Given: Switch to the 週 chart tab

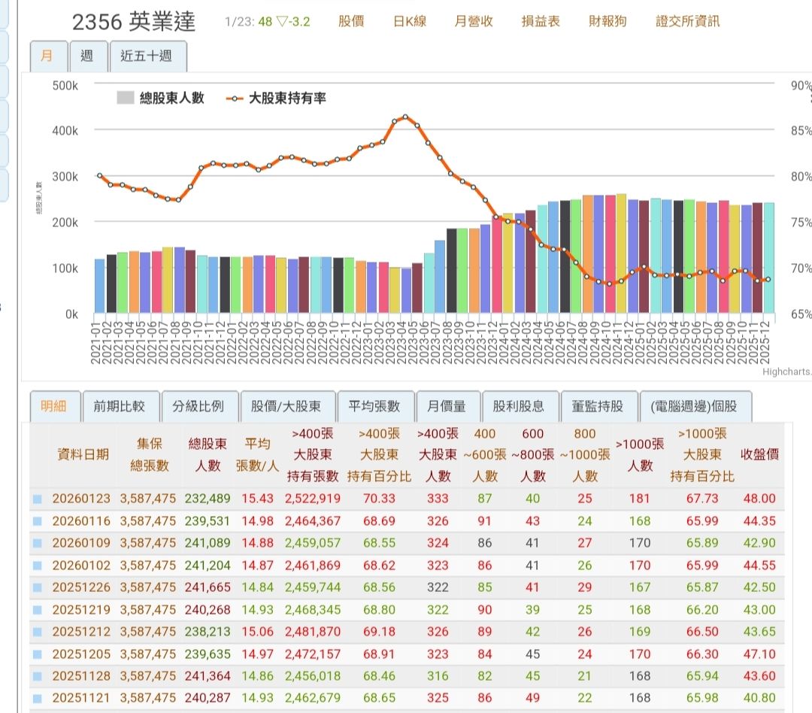Looking at the screenshot, I should pyautogui.click(x=88, y=56).
